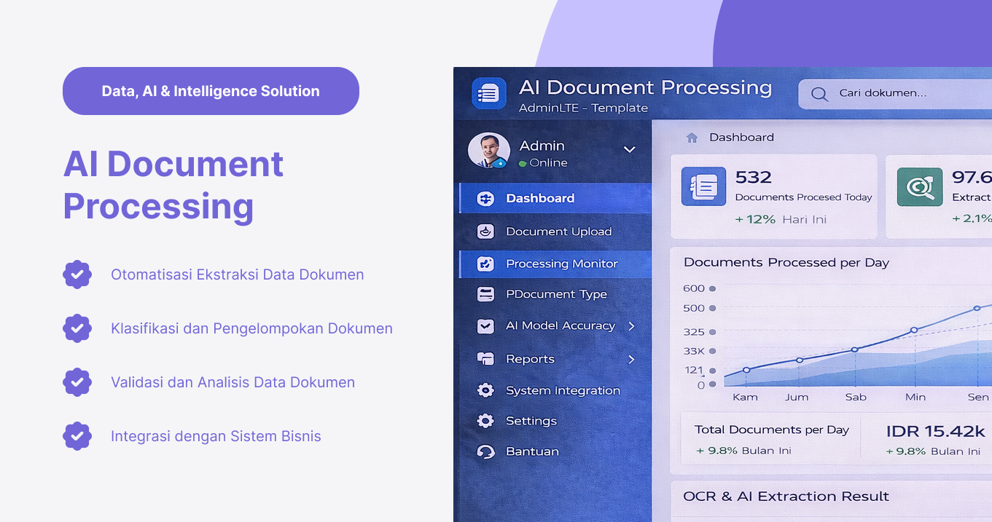This screenshot has width=992, height=522.
Task: Click the Data, AI & Intelligence Solution badge
Action: click(211, 90)
